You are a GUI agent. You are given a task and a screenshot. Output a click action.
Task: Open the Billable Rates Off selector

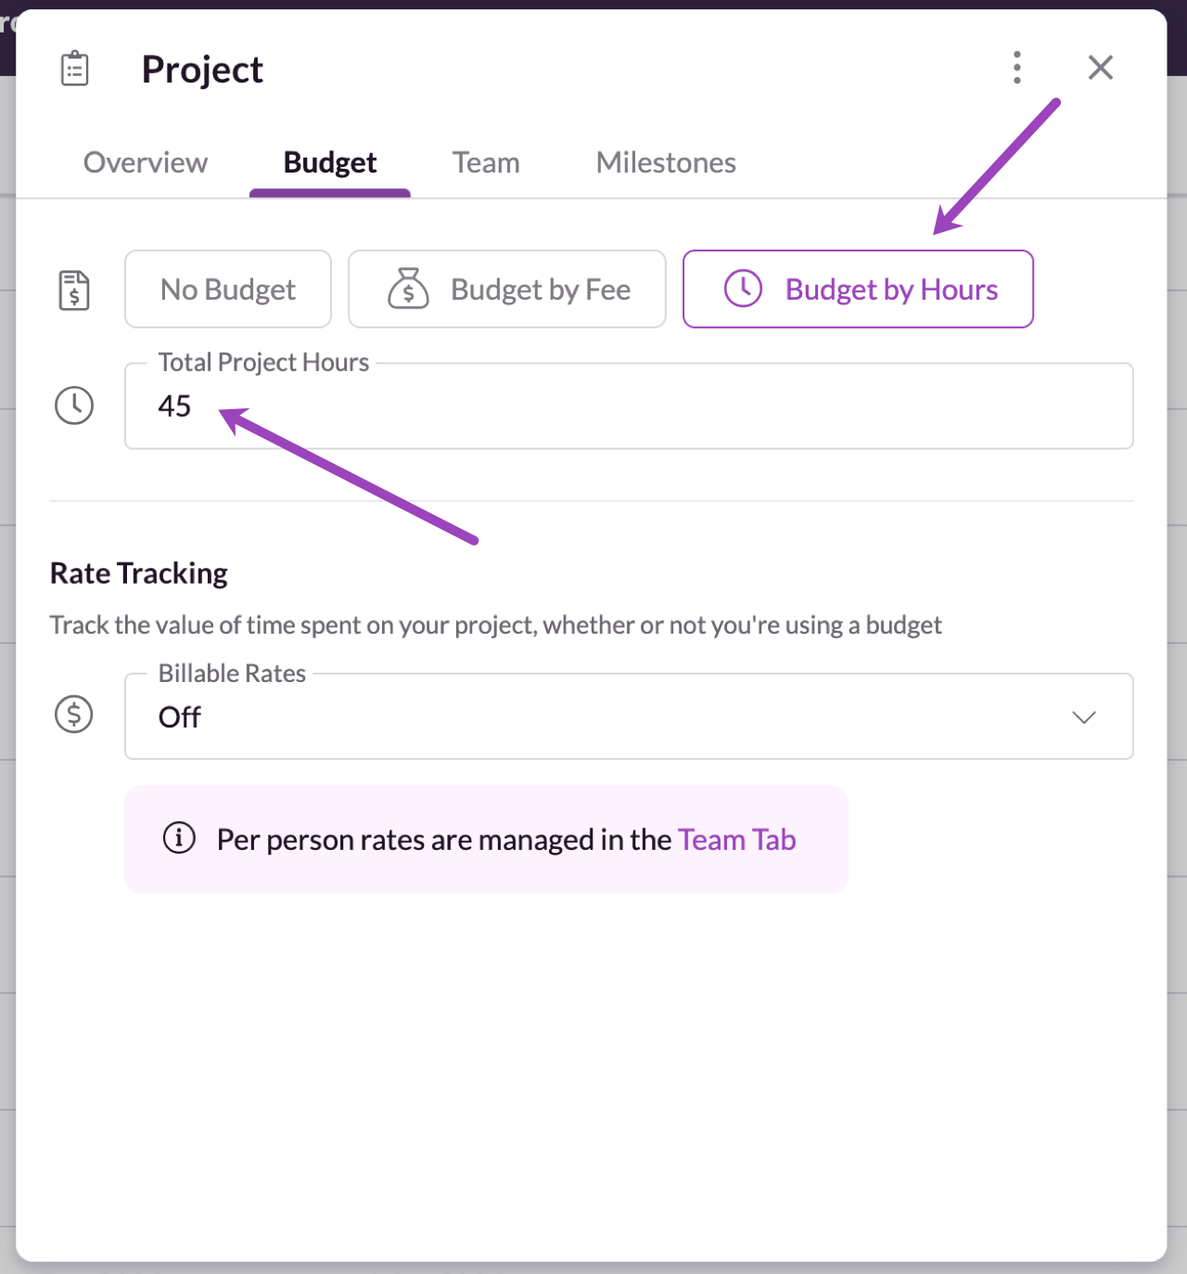point(629,716)
